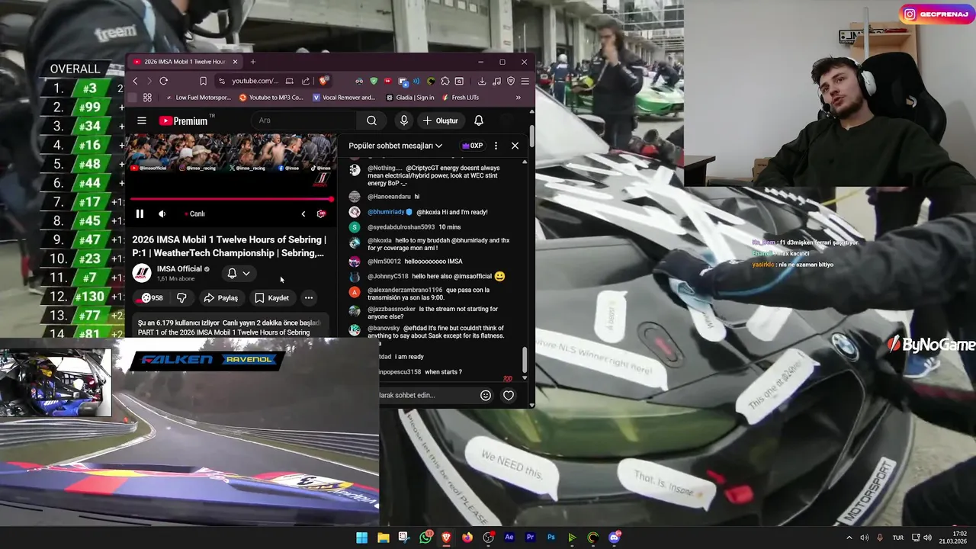Click the YouTube search magnifier button
The width and height of the screenshot is (976, 549).
[371, 120]
